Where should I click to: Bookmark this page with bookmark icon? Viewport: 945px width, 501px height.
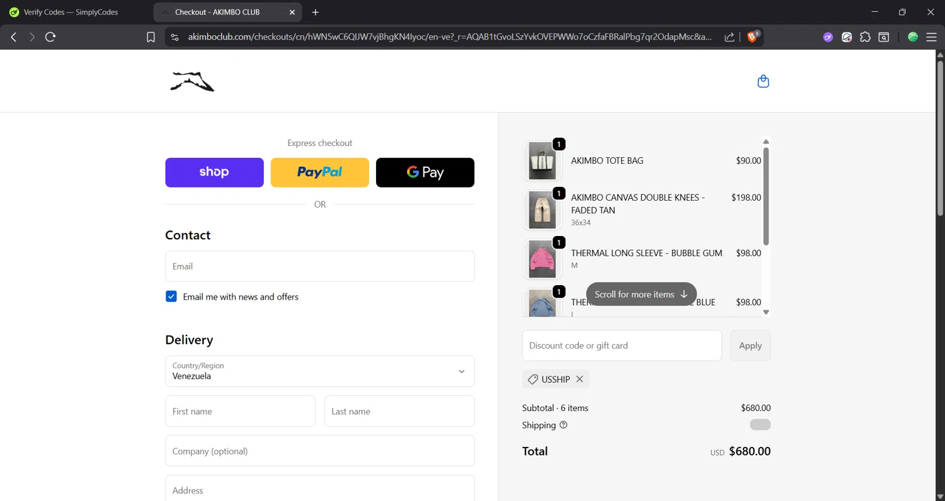click(x=151, y=37)
